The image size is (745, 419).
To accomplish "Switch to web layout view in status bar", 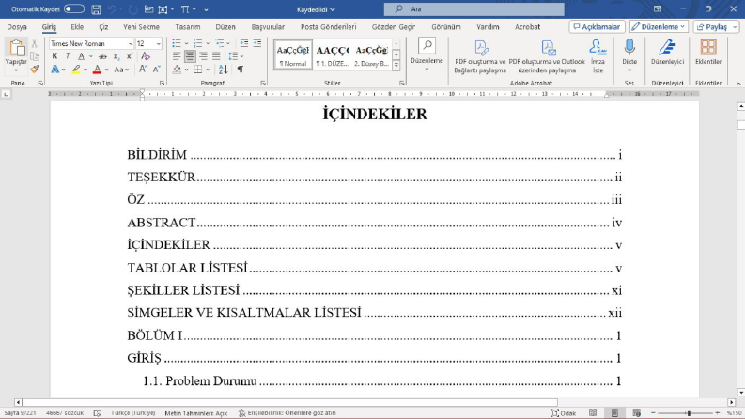I will pyautogui.click(x=636, y=413).
